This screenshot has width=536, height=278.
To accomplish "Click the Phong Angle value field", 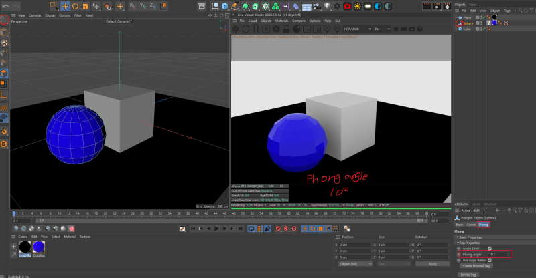I will (497, 254).
